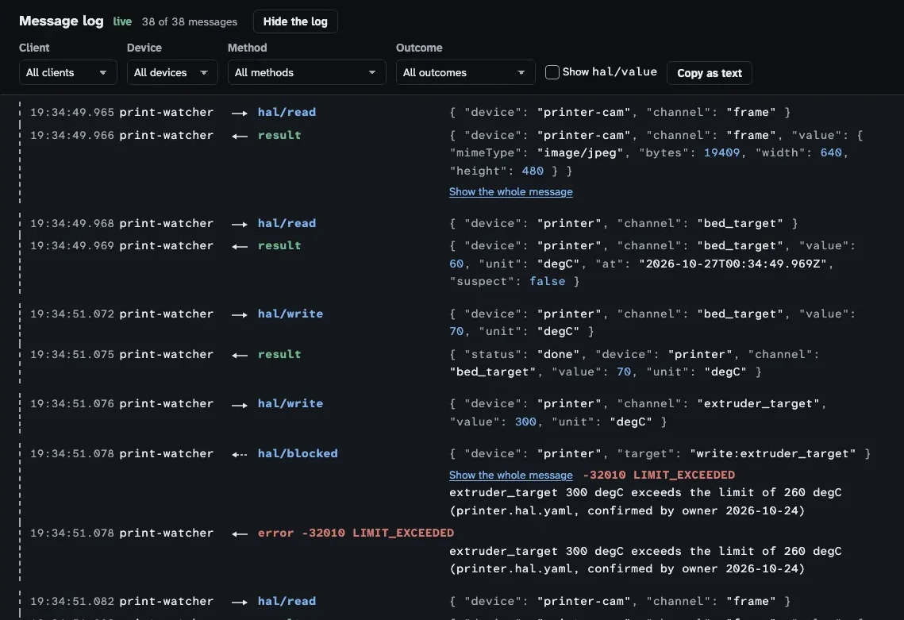Click the outgoing arrow at 19:34:49.965
Screen dimensions: 904x620
click(239, 113)
